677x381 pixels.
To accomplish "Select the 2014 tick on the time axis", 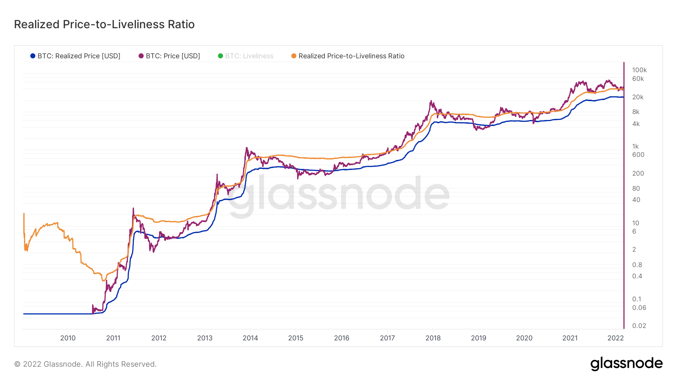I will pyautogui.click(x=250, y=338).
